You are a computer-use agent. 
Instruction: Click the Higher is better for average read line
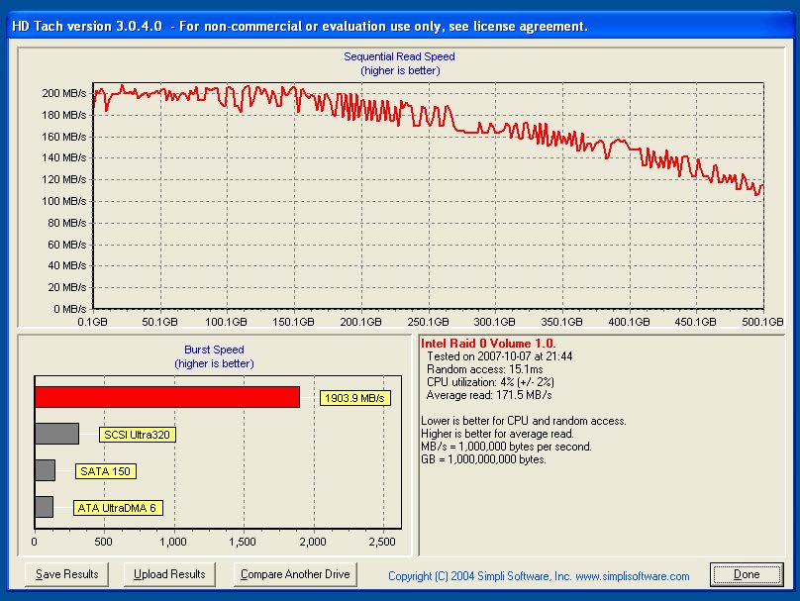pyautogui.click(x=497, y=434)
